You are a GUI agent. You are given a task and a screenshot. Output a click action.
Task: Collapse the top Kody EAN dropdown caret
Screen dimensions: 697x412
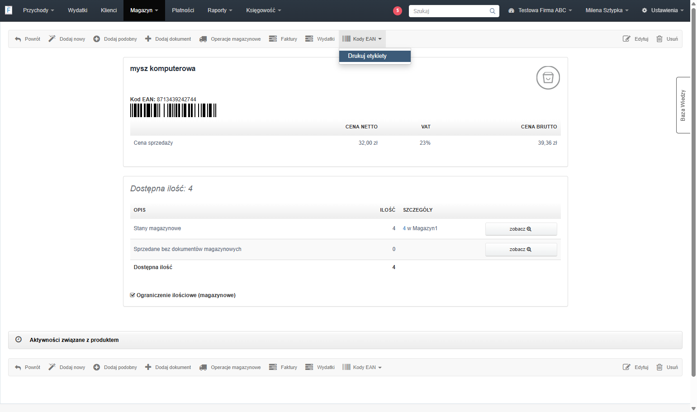pos(380,39)
